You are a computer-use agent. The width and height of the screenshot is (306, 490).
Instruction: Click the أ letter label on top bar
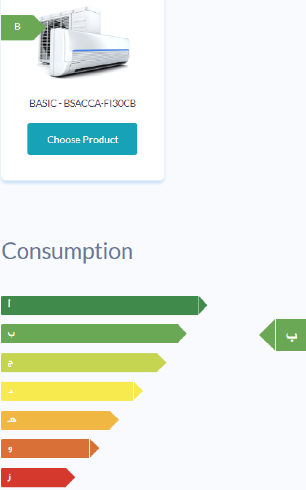click(x=9, y=303)
